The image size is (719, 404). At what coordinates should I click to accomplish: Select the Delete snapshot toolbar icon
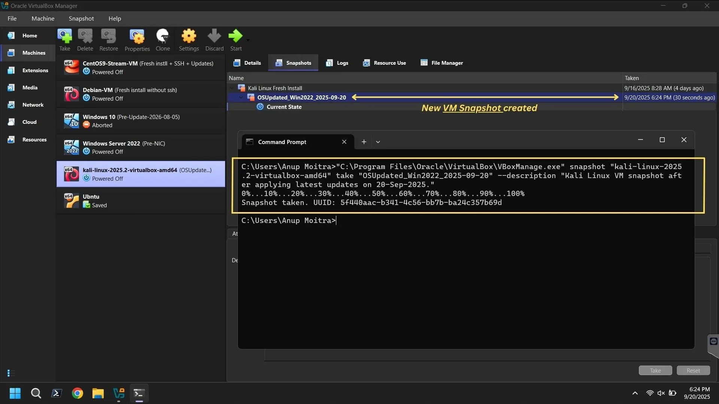coord(85,39)
